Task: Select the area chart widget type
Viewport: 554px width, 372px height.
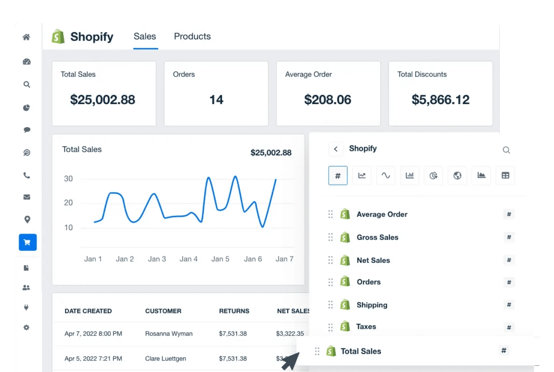Action: 481,176
